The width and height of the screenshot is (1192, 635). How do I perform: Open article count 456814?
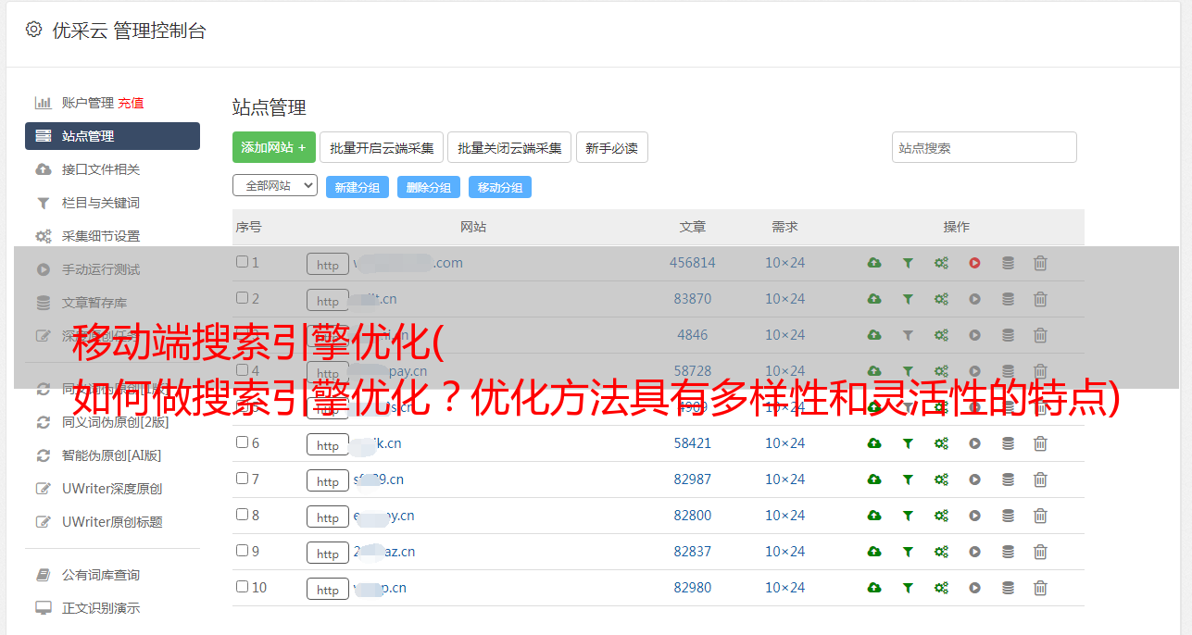point(693,263)
